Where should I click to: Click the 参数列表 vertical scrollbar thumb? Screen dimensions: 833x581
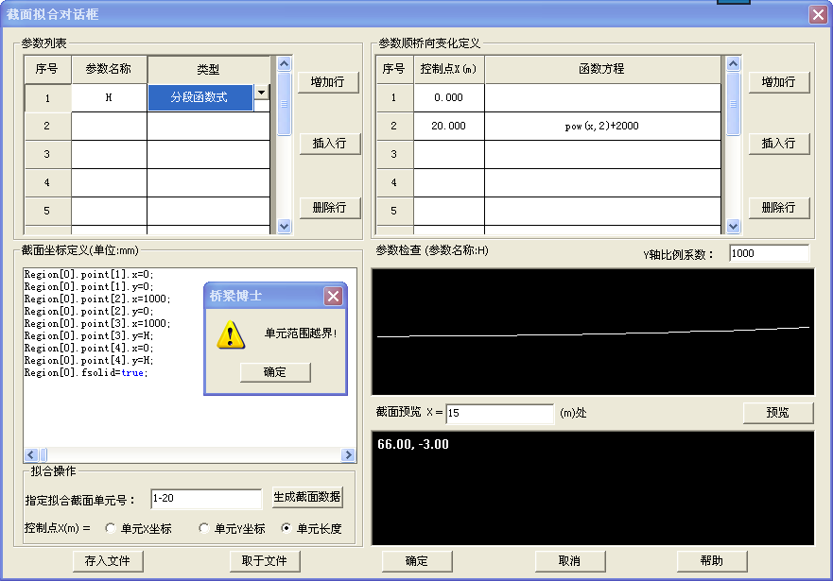click(x=285, y=104)
